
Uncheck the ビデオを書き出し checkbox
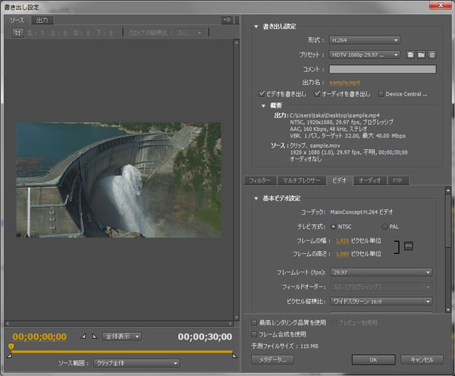[262, 94]
